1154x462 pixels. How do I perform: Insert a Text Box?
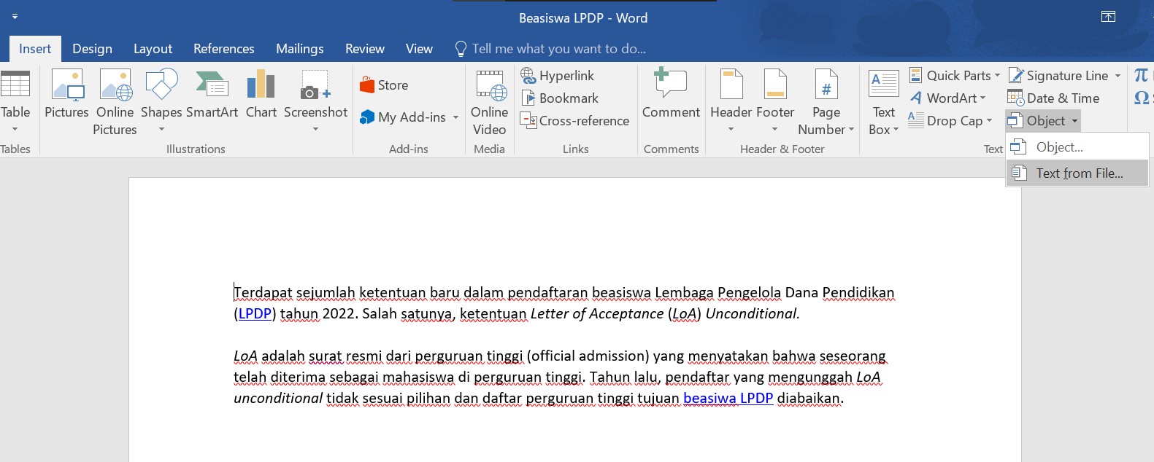pyautogui.click(x=883, y=102)
